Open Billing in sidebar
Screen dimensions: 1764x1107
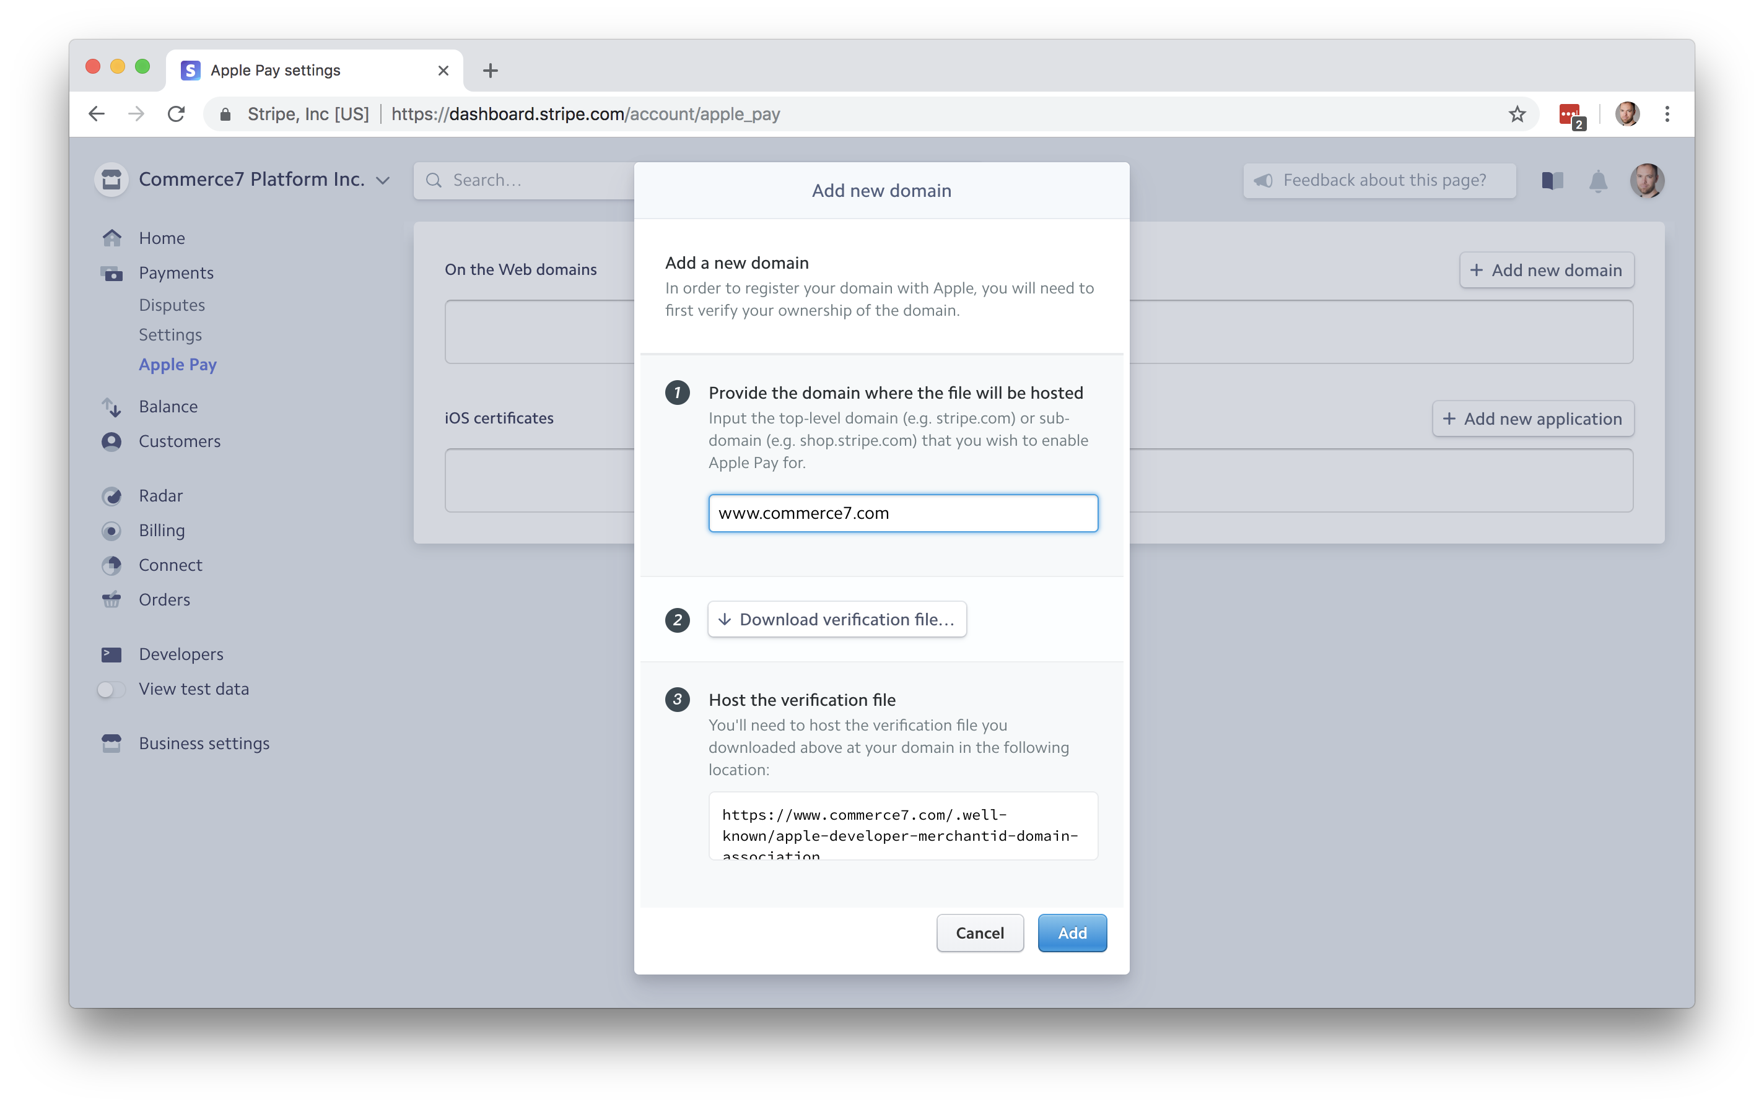(x=161, y=530)
